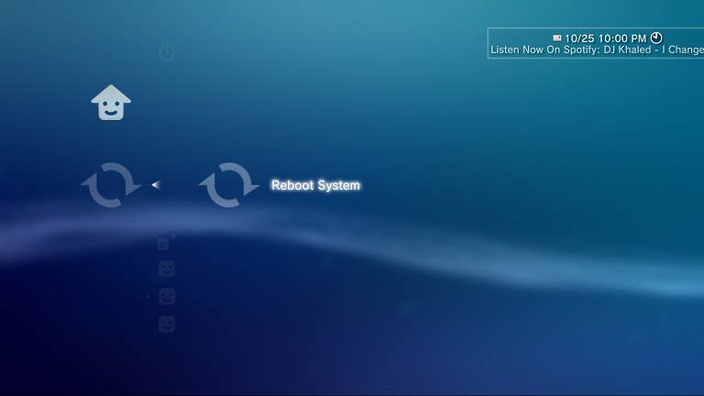Activate the Reboot System text label
The width and height of the screenshot is (704, 396).
(315, 185)
